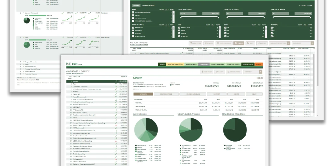Click the Export button in Plan Sponsors window

click(262, 43)
